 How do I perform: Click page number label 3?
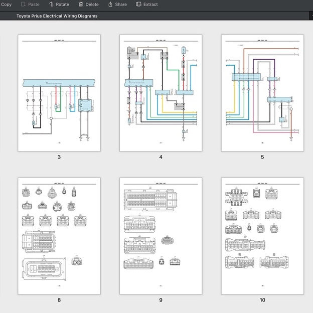coord(59,158)
